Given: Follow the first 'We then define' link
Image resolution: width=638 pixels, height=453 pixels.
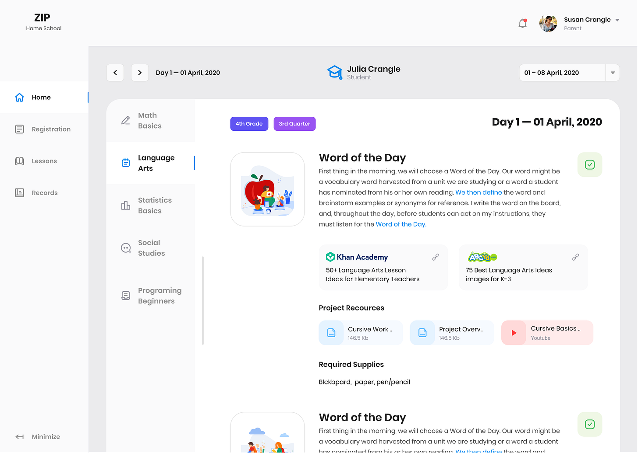Looking at the screenshot, I should pos(478,192).
